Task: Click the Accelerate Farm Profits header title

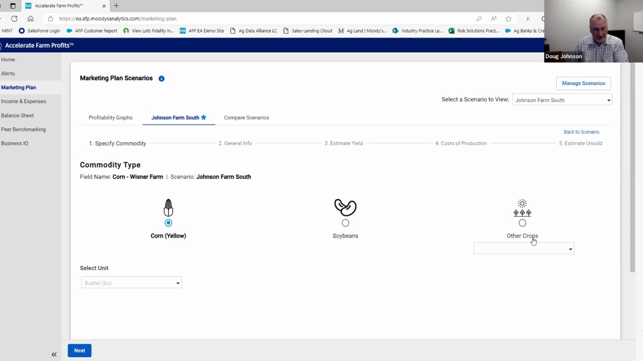Action: 39,45
